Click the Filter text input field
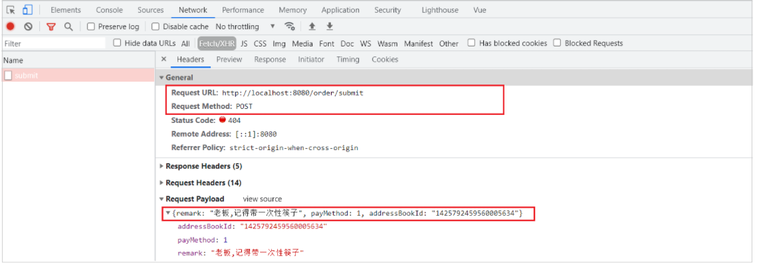 [x=54, y=43]
